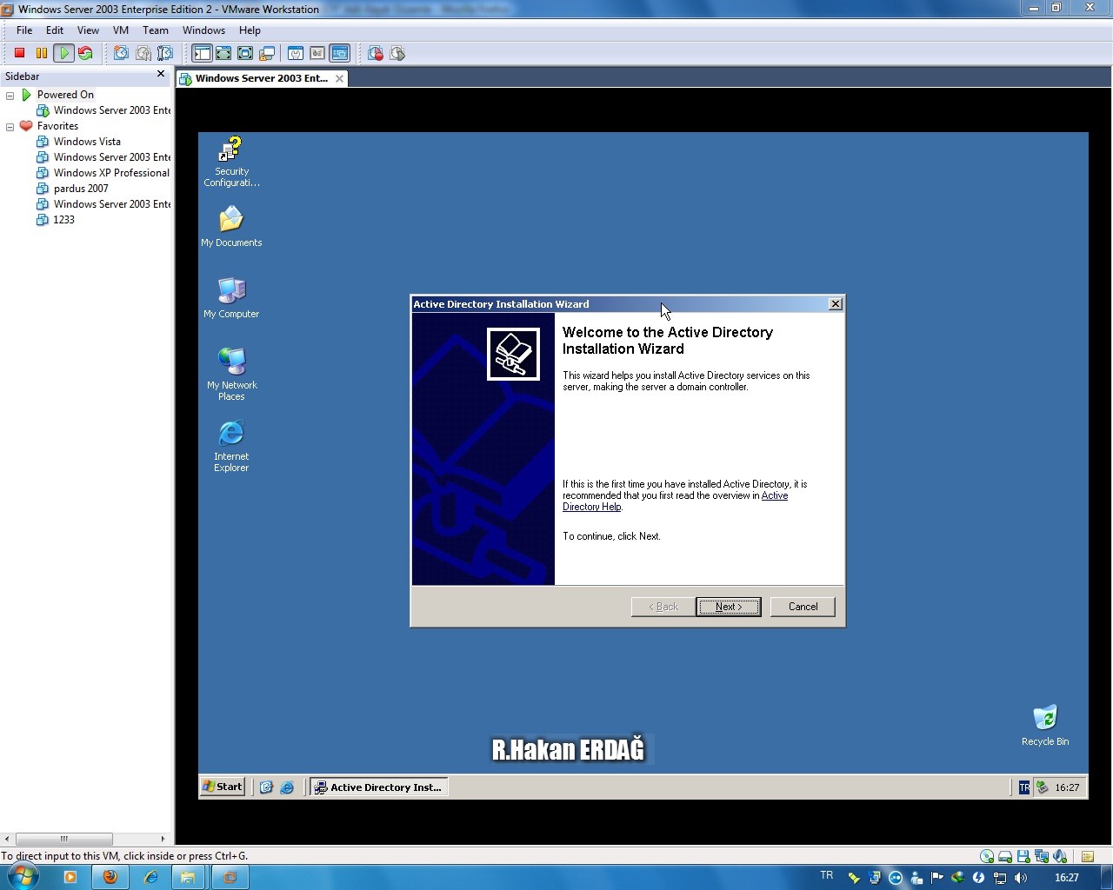Screen dimensions: 1113x890
Task: Select Windows XP Professional in Favorites
Action: (x=103, y=173)
